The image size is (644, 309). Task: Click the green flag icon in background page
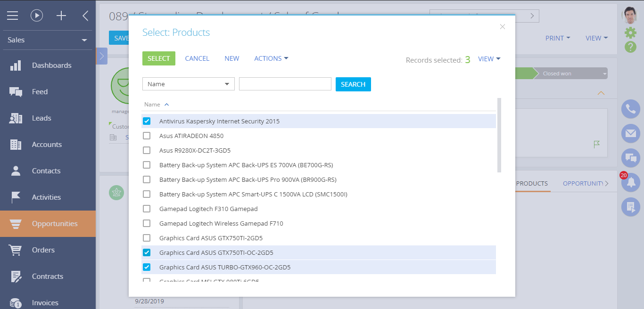pos(596,144)
